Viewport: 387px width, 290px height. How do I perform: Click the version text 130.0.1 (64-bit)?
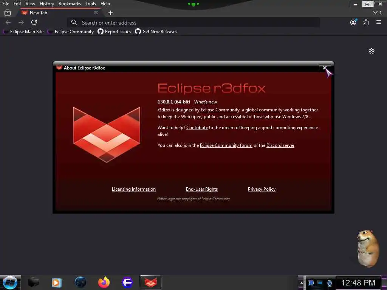pos(174,102)
